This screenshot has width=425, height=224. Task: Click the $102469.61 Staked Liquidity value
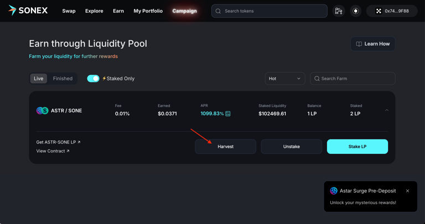click(272, 114)
